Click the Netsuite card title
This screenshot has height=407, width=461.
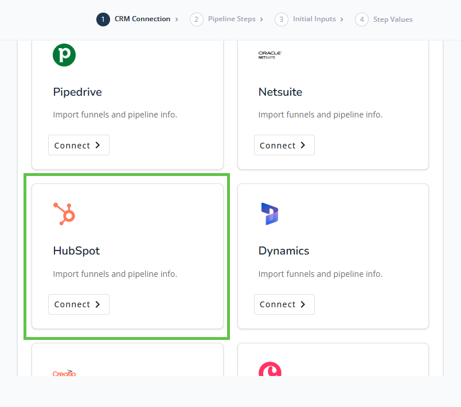coord(280,92)
